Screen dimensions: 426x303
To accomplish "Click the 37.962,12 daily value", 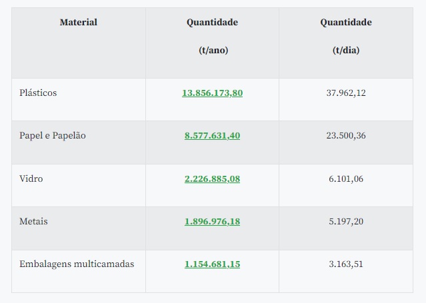I will pyautogui.click(x=345, y=93).
